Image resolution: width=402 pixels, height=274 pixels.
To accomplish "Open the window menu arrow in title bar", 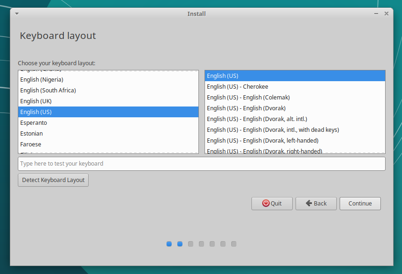I will 17,14.
